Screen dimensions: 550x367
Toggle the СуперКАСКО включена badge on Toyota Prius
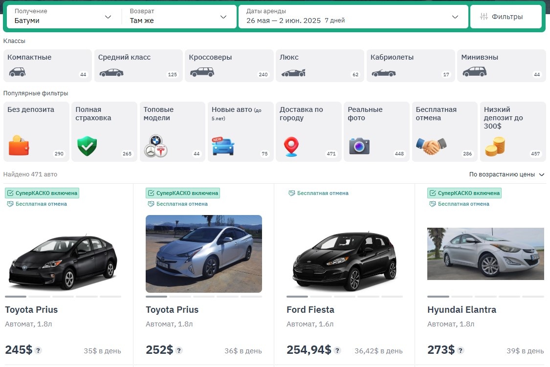pos(42,193)
